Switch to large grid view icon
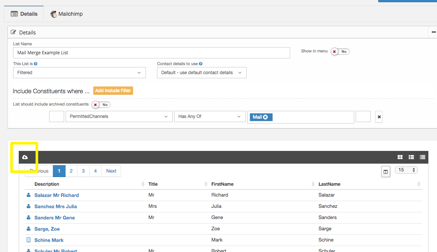The width and height of the screenshot is (437, 252). [x=400, y=157]
